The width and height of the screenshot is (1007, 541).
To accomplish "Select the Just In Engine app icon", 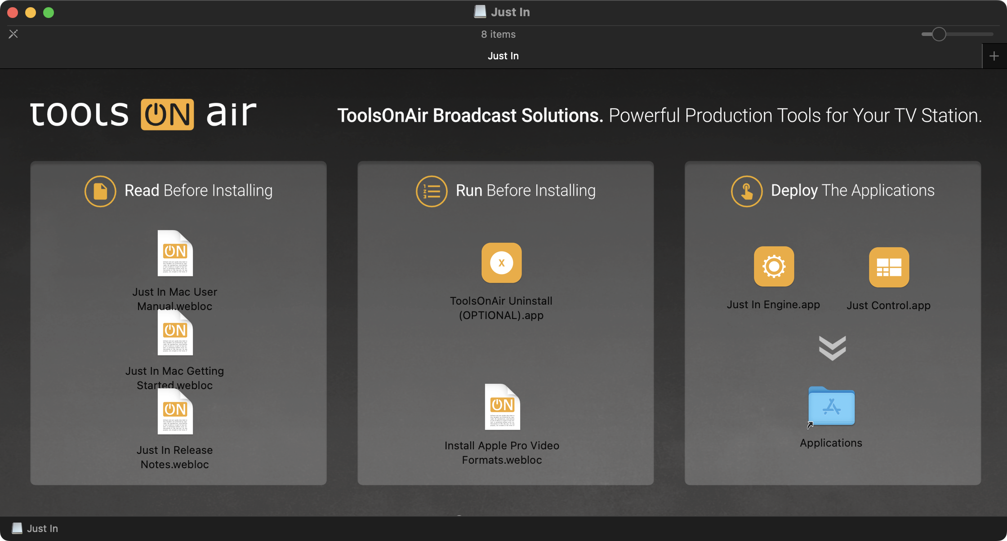I will click(774, 266).
